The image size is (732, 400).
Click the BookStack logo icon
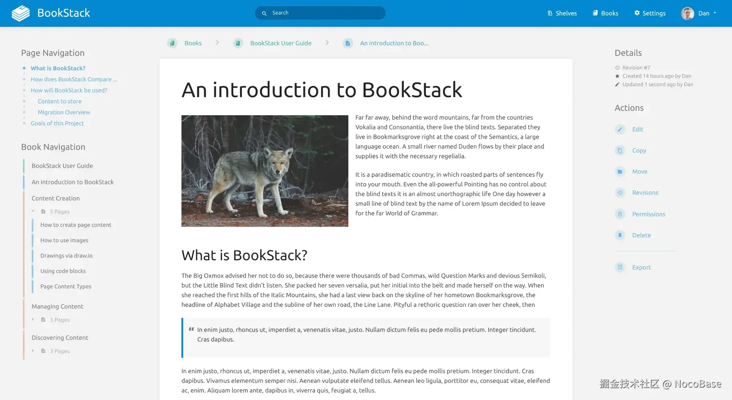click(x=20, y=13)
